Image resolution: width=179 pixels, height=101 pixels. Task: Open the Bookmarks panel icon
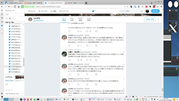click(x=2, y=10)
